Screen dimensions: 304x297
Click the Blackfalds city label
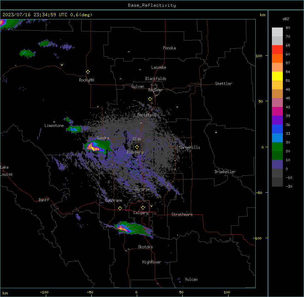click(156, 79)
